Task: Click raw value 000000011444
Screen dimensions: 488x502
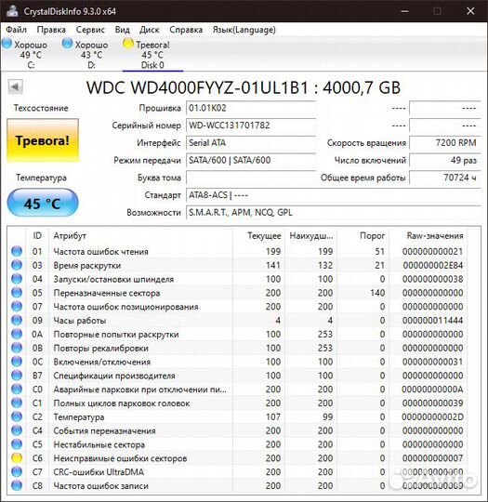Action: (432, 320)
